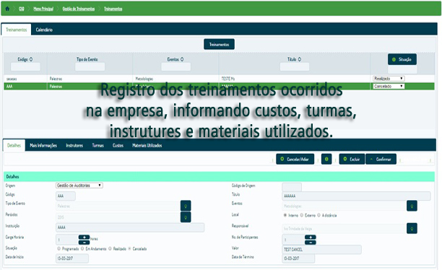442x270 pixels.
Task: Click the dark Treinamentos header button
Action: 219,44
